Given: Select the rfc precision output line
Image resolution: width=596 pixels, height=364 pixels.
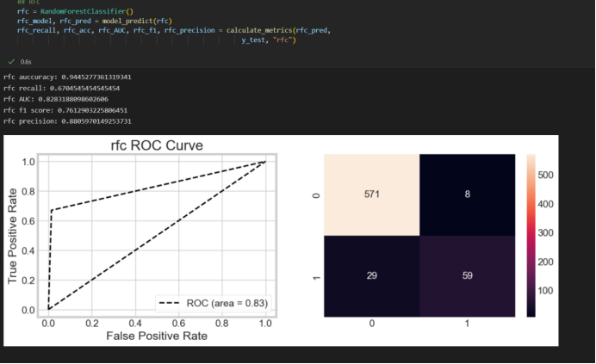Looking at the screenshot, I should [x=67, y=121].
